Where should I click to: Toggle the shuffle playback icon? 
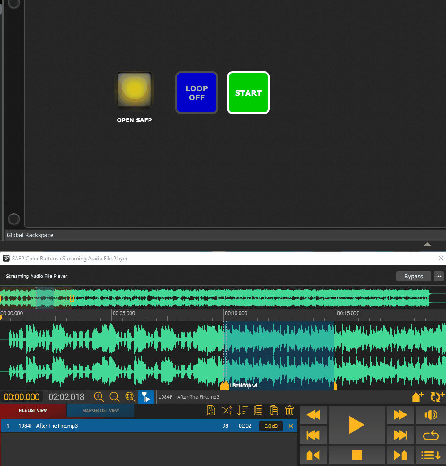pyautogui.click(x=227, y=410)
